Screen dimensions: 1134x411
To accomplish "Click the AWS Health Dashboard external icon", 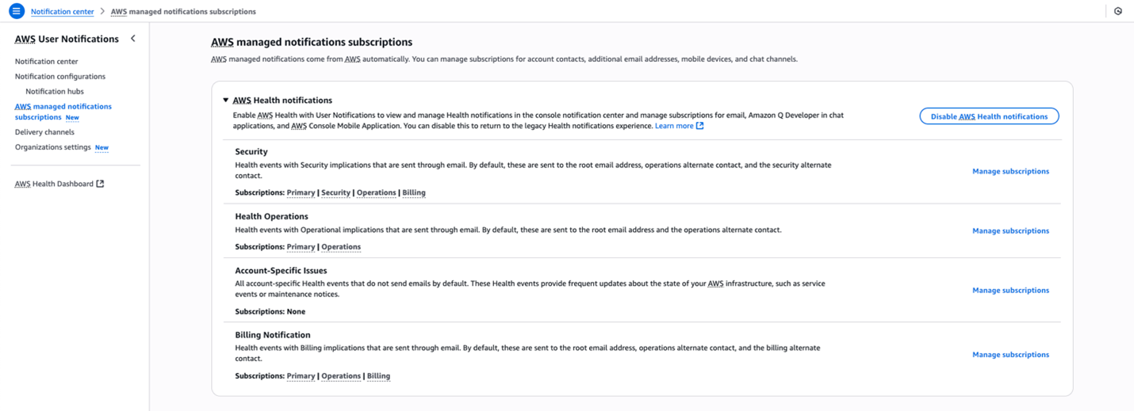I will point(100,184).
